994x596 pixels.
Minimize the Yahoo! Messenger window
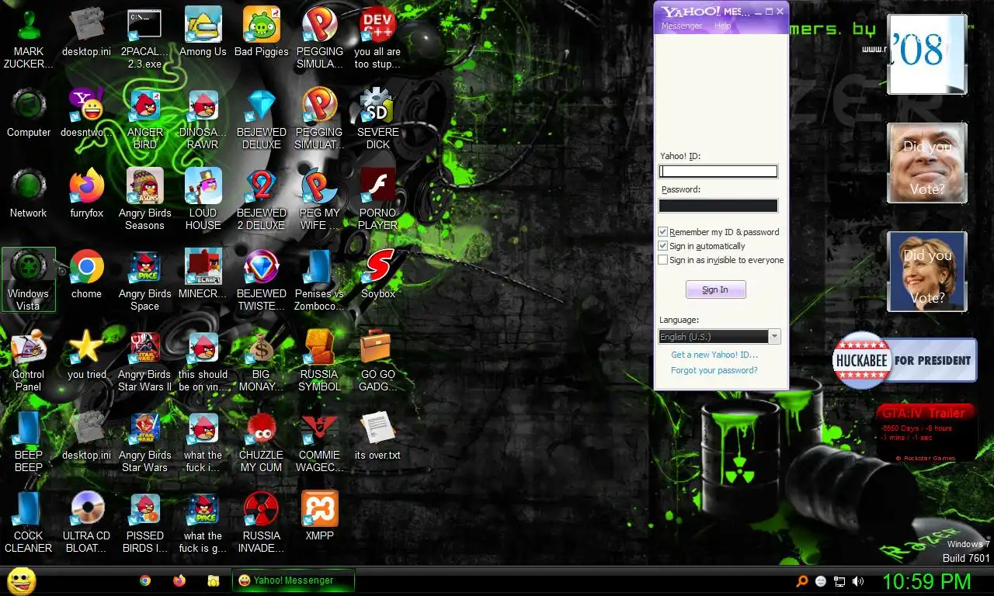pos(759,12)
